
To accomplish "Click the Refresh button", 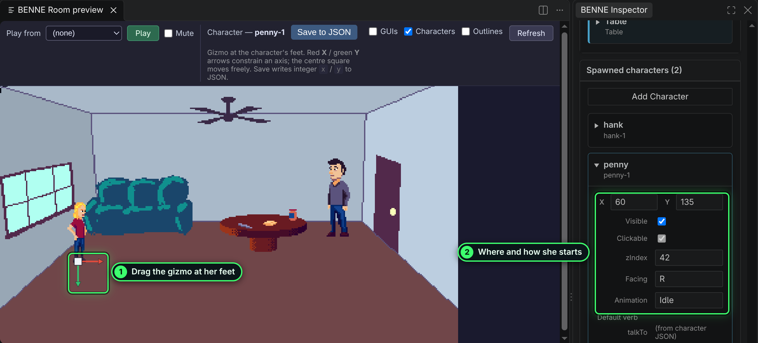I will 531,33.
